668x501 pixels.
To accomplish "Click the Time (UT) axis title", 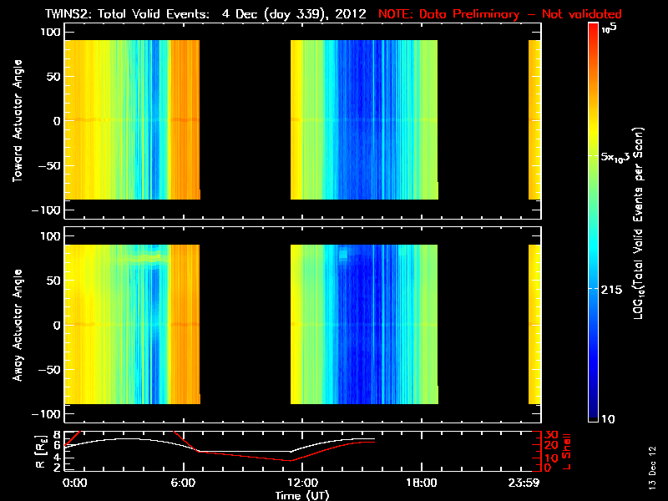I will point(302,495).
